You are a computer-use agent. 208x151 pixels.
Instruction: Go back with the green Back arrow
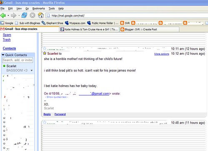click(3, 15)
